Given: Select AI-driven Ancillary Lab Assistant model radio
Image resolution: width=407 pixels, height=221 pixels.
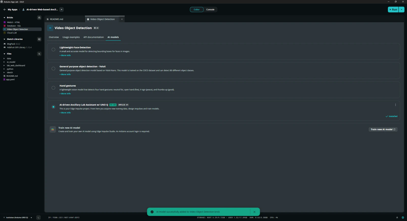Looking at the screenshot, I should coord(53,107).
